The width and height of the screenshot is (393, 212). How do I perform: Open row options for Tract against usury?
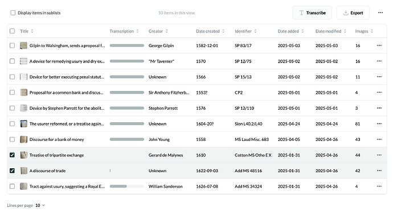point(379,186)
